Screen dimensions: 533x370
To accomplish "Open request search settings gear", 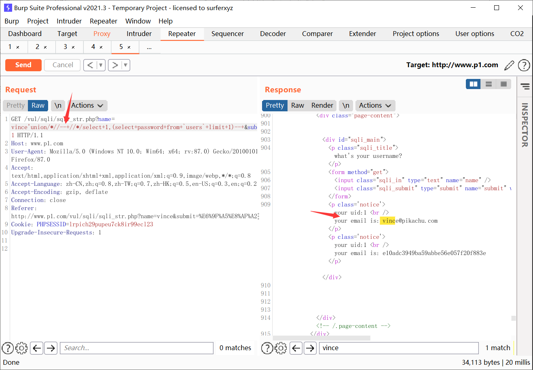I will point(21,348).
